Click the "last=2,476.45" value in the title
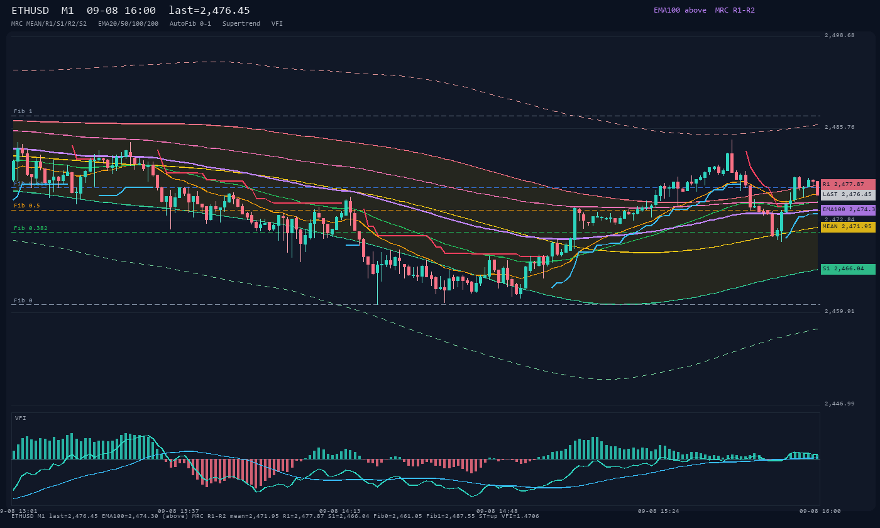 209,10
